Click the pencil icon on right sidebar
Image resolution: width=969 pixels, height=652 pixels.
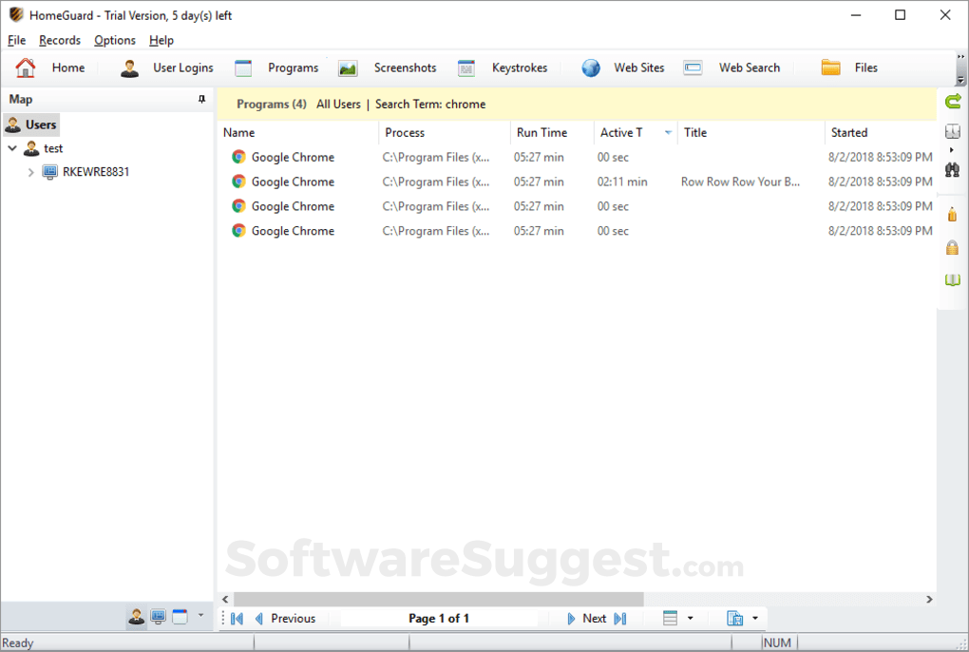point(952,214)
